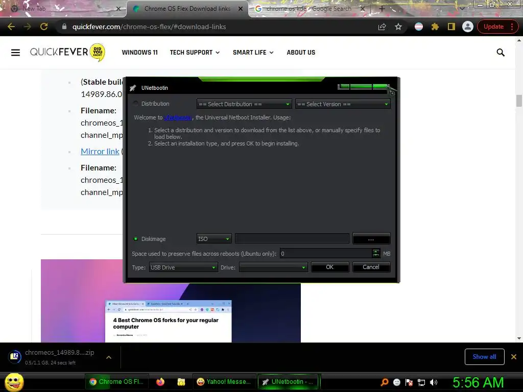The image size is (523, 392).
Task: Click Show all downloads
Action: click(x=484, y=357)
